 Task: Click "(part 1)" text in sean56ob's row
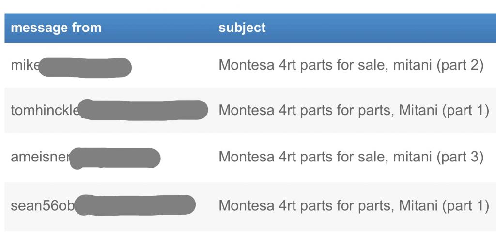tap(465, 205)
